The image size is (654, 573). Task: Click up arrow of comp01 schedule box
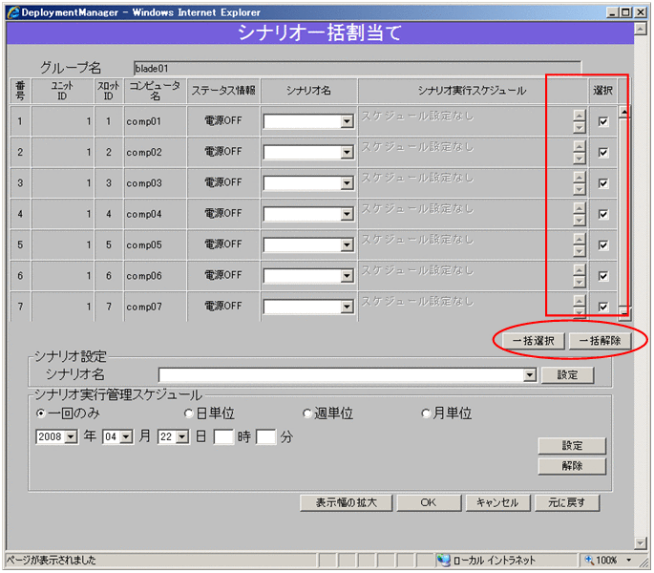tap(580, 115)
